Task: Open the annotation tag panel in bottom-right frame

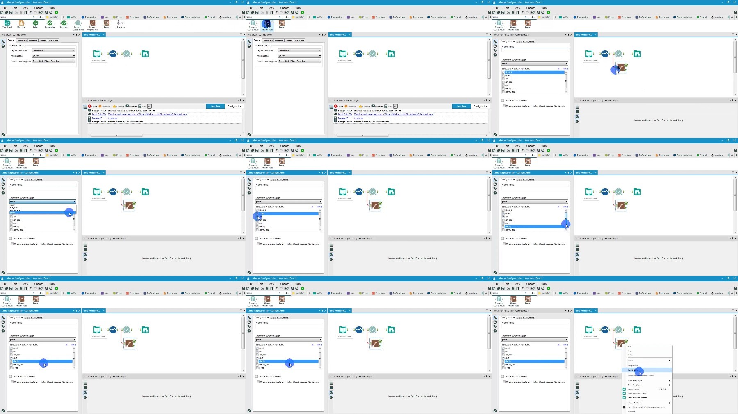Action: [495, 326]
